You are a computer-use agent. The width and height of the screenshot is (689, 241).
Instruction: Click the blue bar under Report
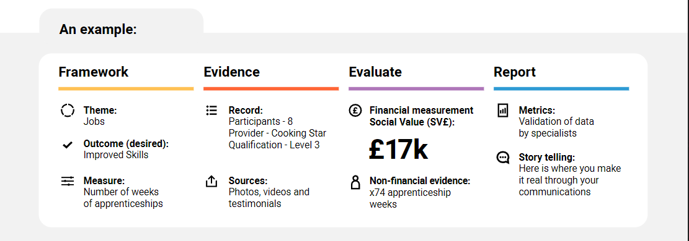coord(561,88)
